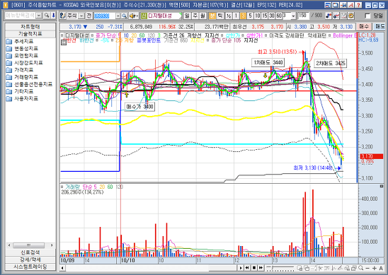Image resolution: width=388 pixels, height=275 pixels.
Task: Click play arrow in bottom playback bar
Action: pos(240,268)
